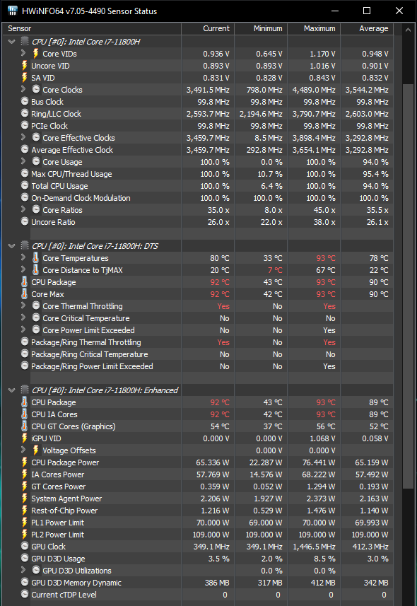
Task: Click the thermometer icon beside Core Max
Action: [x=24, y=293]
